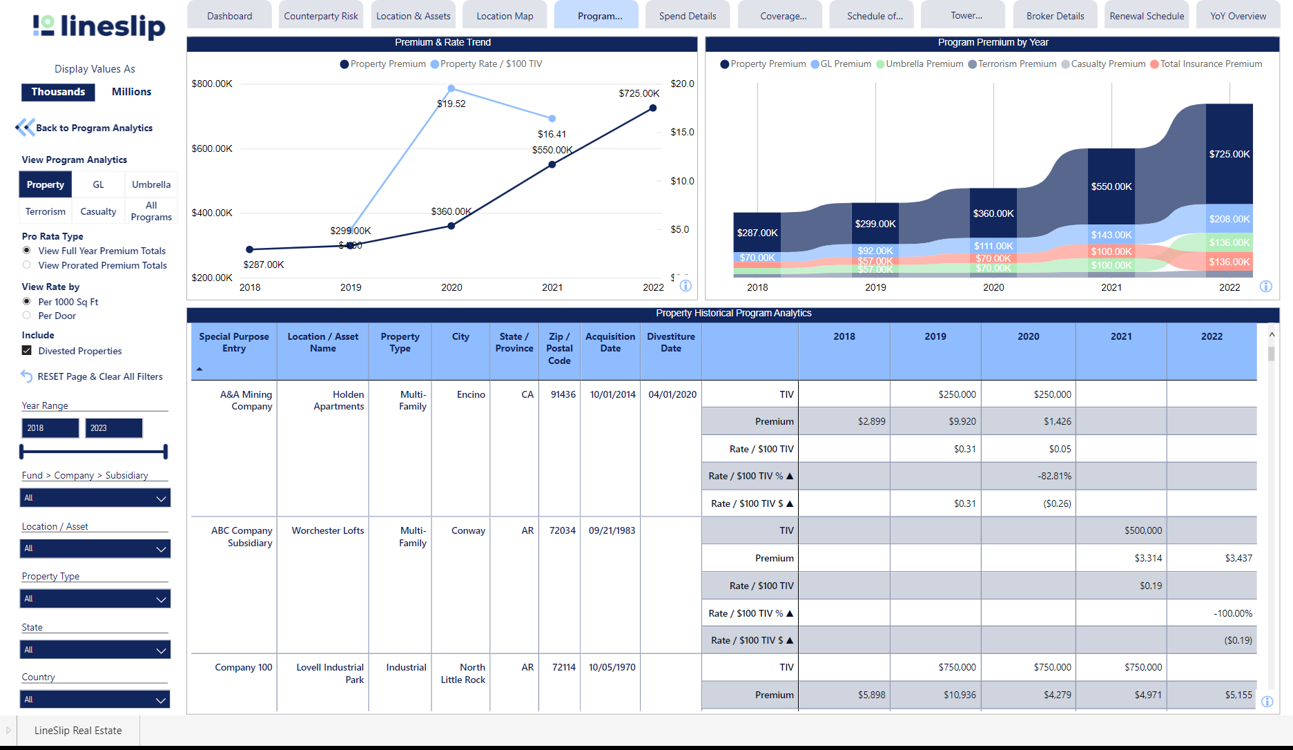Image resolution: width=1293 pixels, height=750 pixels.
Task: Display values in Millions
Action: point(131,92)
